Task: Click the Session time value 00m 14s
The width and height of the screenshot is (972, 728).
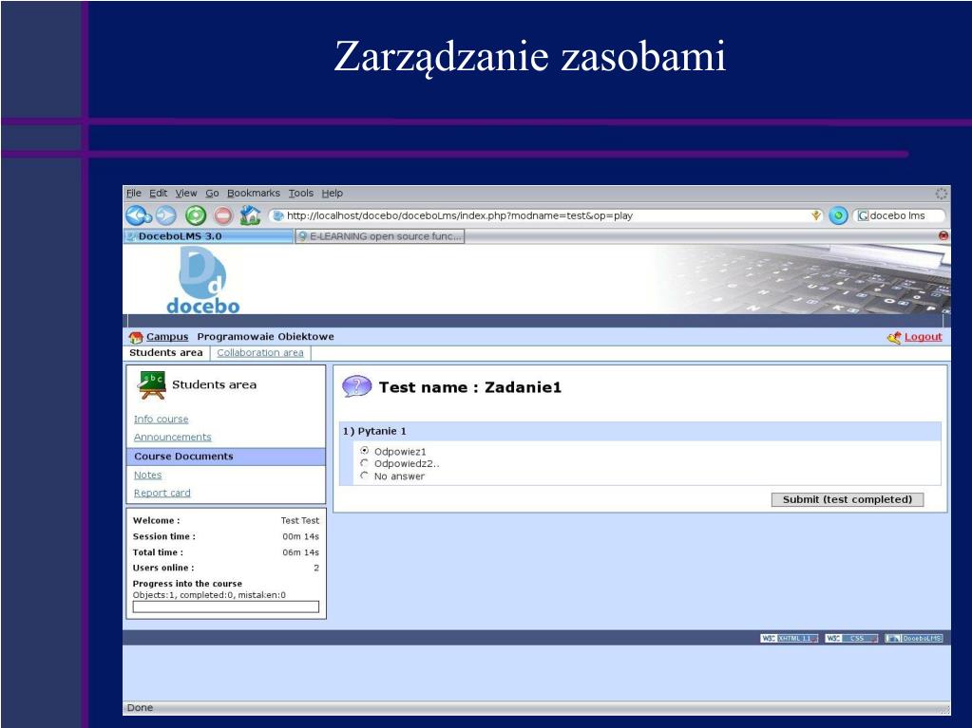Action: [x=300, y=536]
